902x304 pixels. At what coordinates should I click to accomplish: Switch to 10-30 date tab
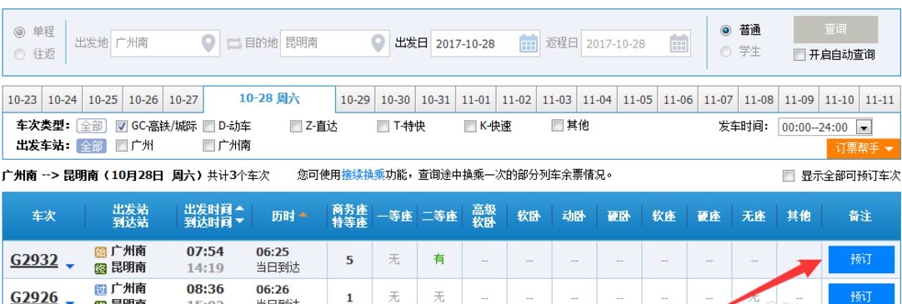(396, 100)
